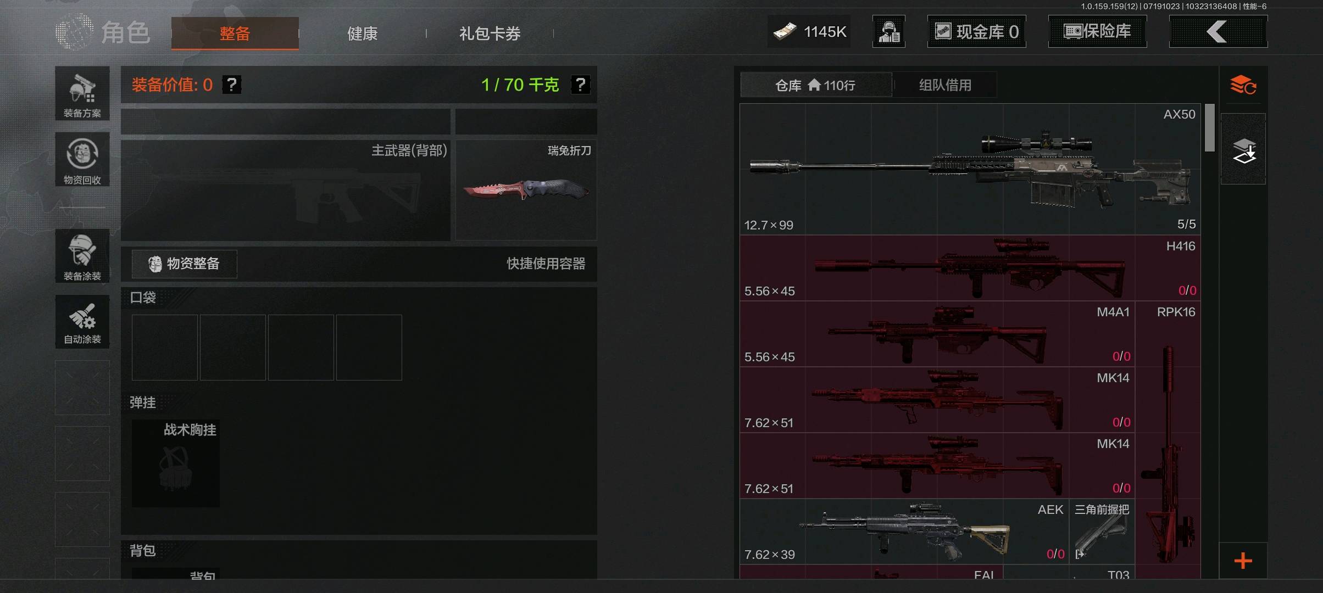Click the warehouse list scrollbar
The image size is (1323, 593).
tap(1209, 127)
